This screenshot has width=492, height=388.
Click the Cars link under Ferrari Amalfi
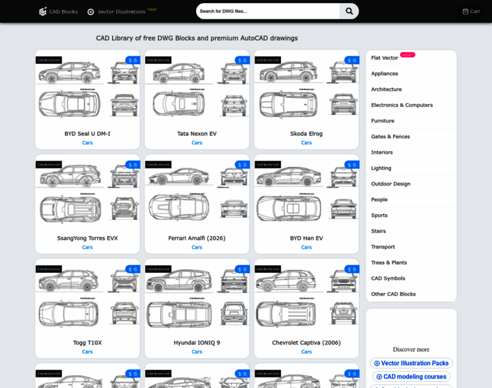pyautogui.click(x=197, y=247)
